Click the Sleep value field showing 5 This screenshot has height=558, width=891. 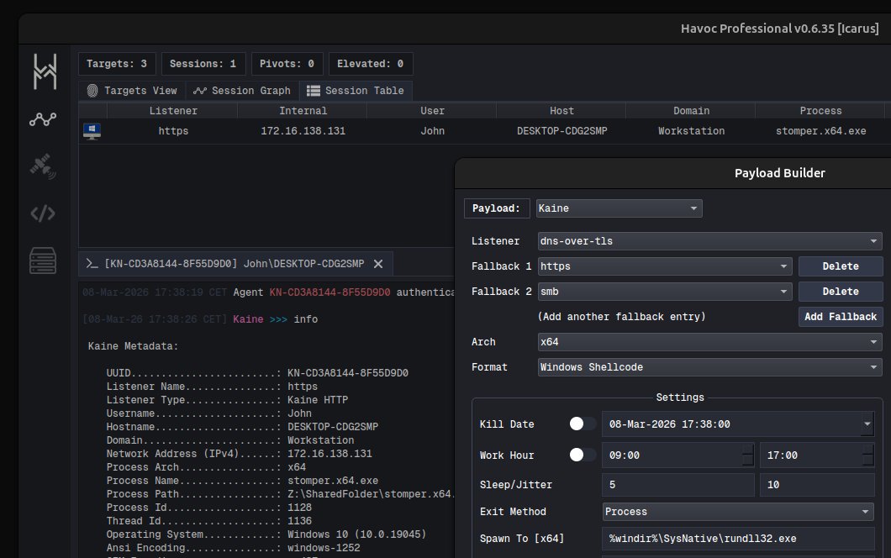click(x=677, y=485)
